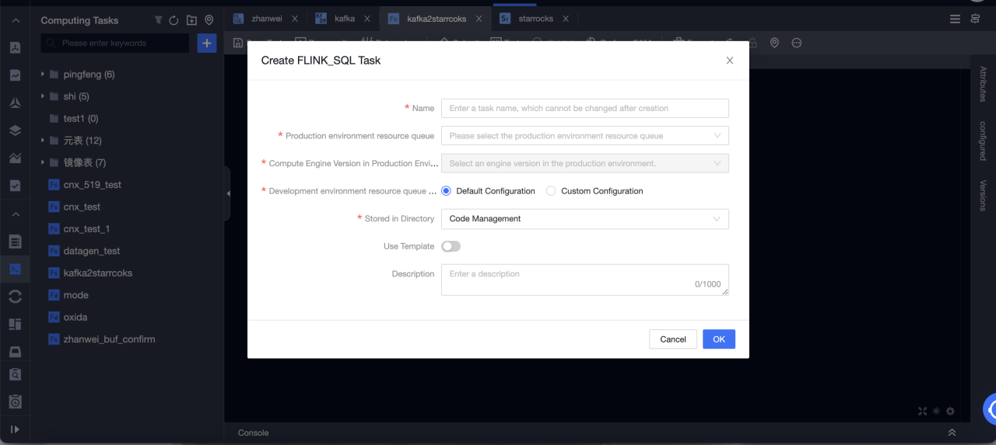
Task: Click the blue plus button to add task
Action: (x=206, y=43)
